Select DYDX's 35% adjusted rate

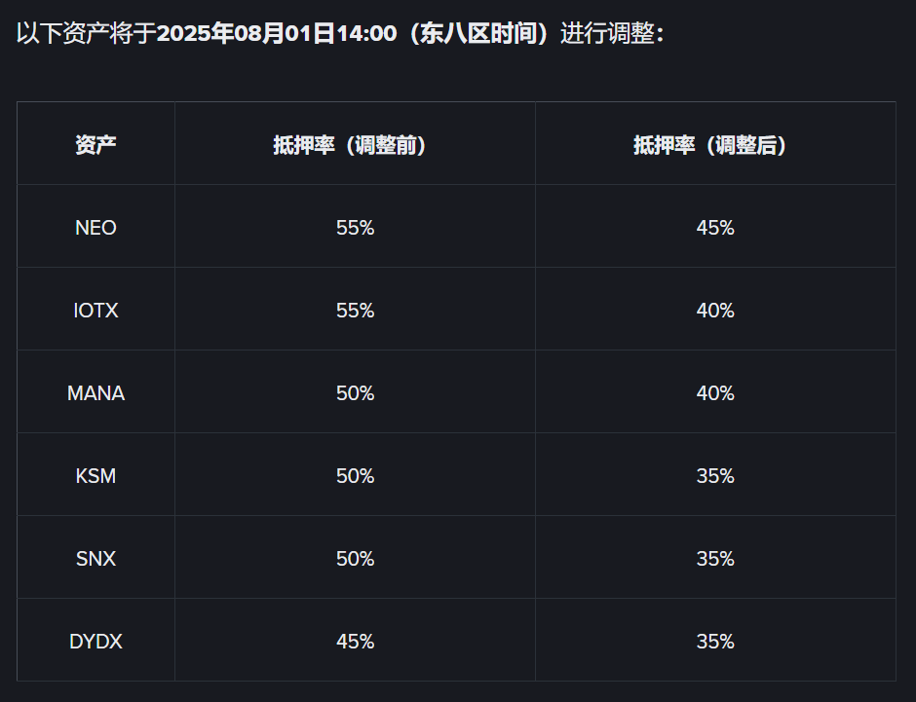[x=715, y=642]
